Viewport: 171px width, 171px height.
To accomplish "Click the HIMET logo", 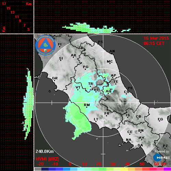I will tap(161, 158).
